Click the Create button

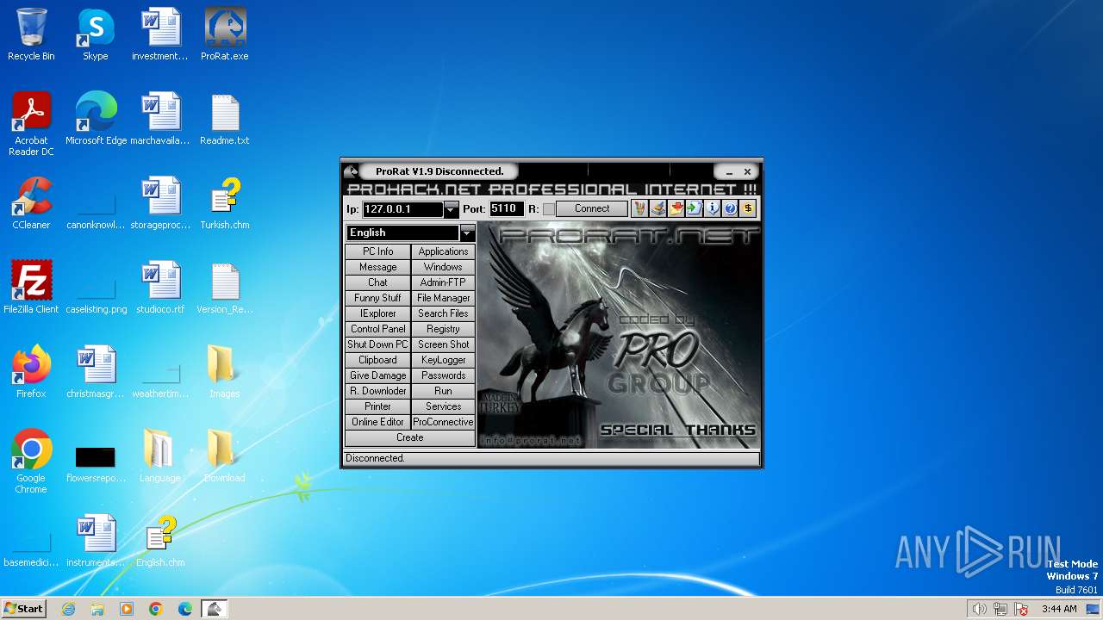[x=410, y=437]
